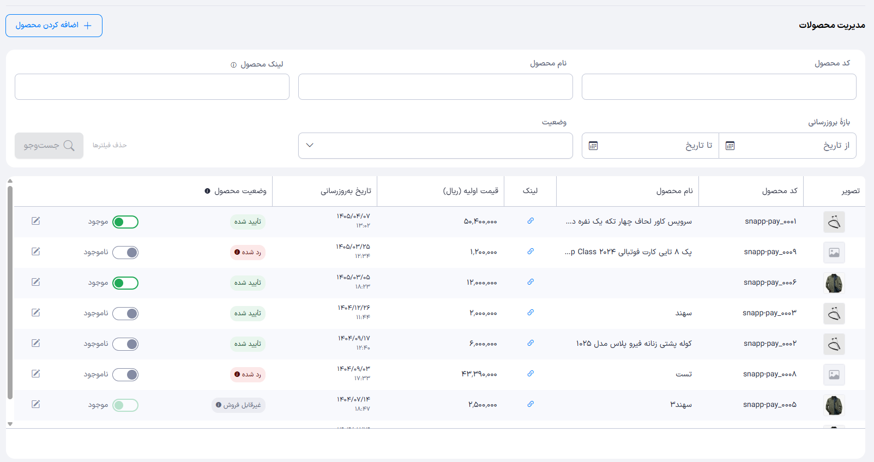Click the تأیید شده badge for snapp-pay_0001
Viewport: 874px width, 462px height.
pos(248,222)
